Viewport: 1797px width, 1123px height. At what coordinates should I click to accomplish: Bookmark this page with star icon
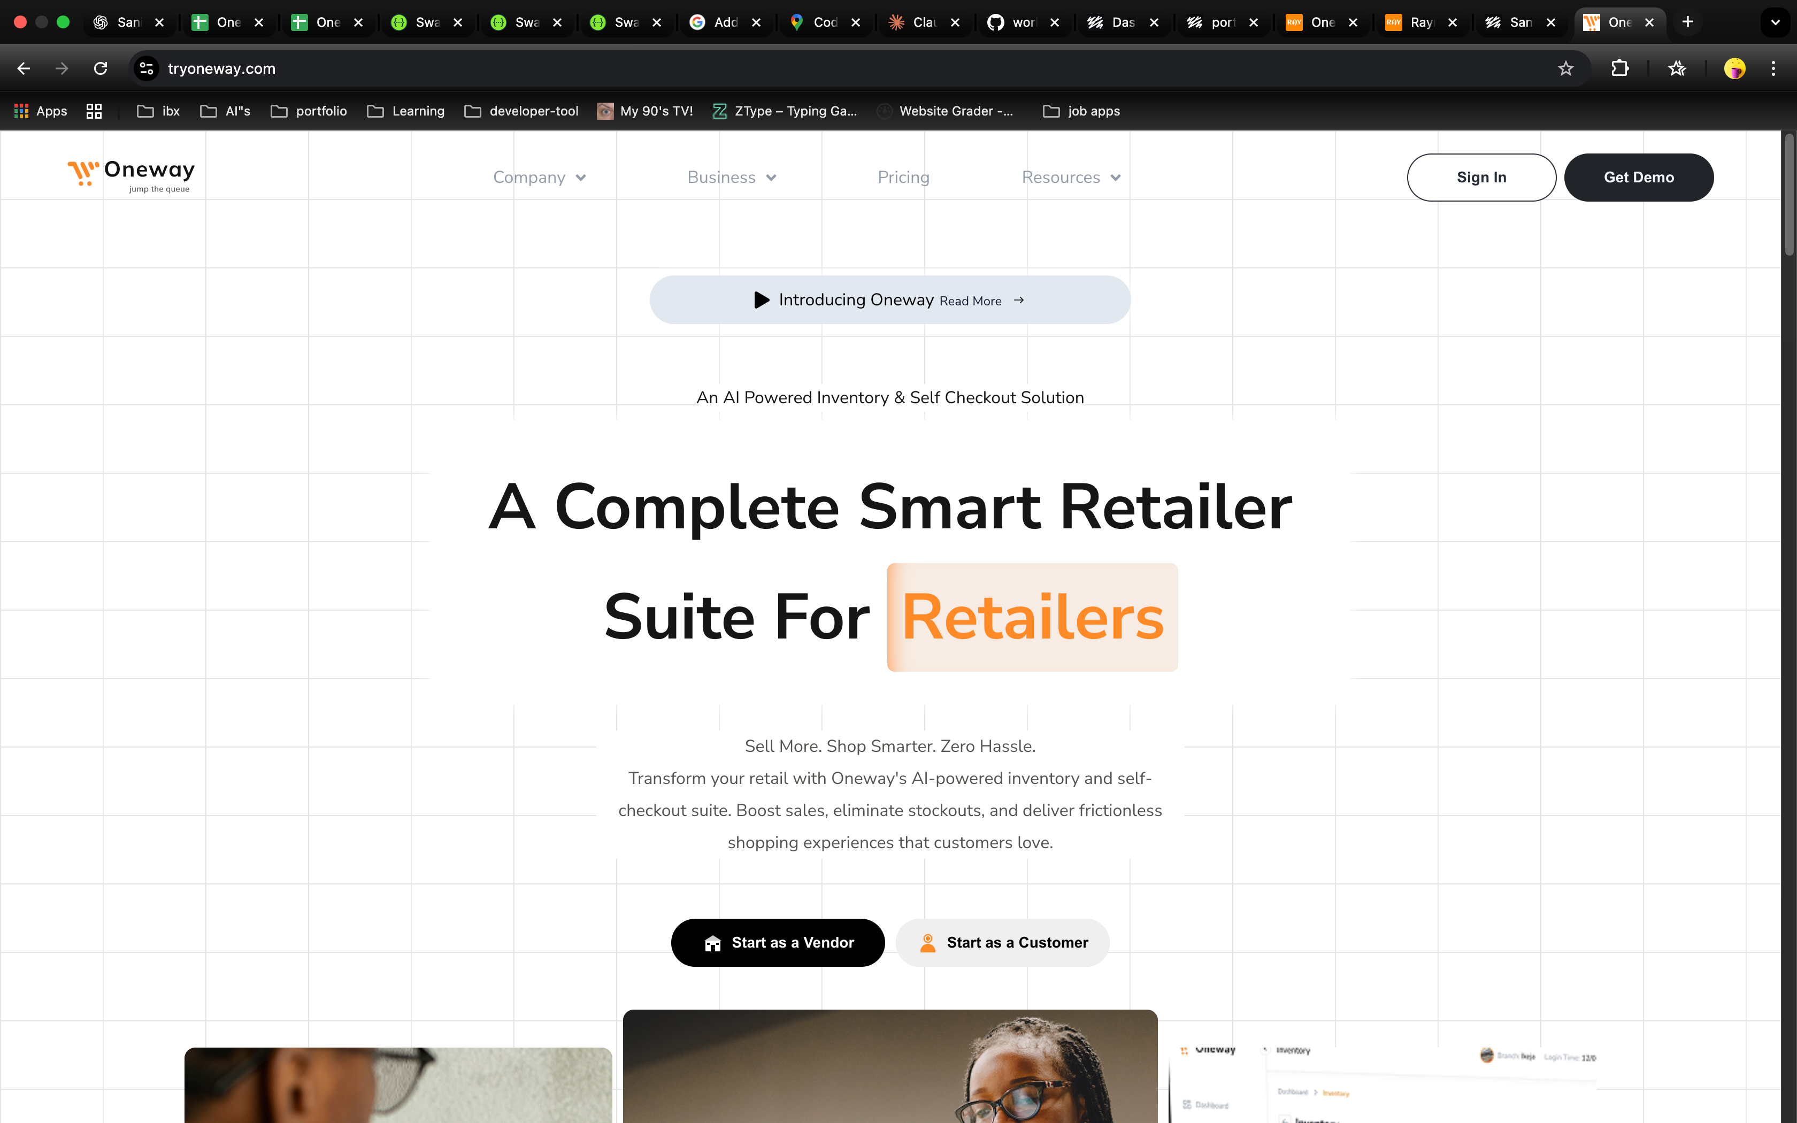[x=1565, y=68]
